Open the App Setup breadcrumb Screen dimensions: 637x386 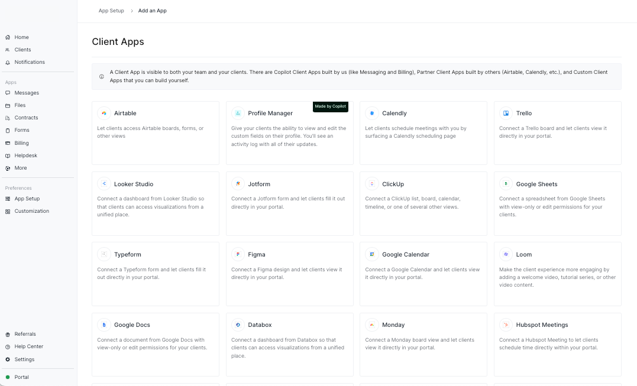pos(111,10)
